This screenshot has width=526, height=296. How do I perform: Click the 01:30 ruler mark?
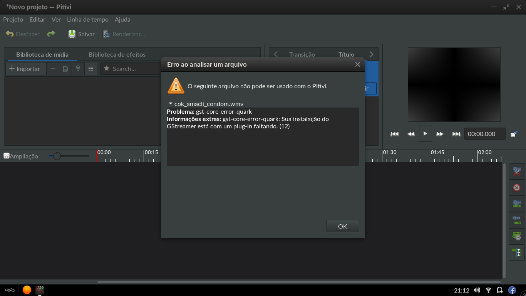pos(389,153)
